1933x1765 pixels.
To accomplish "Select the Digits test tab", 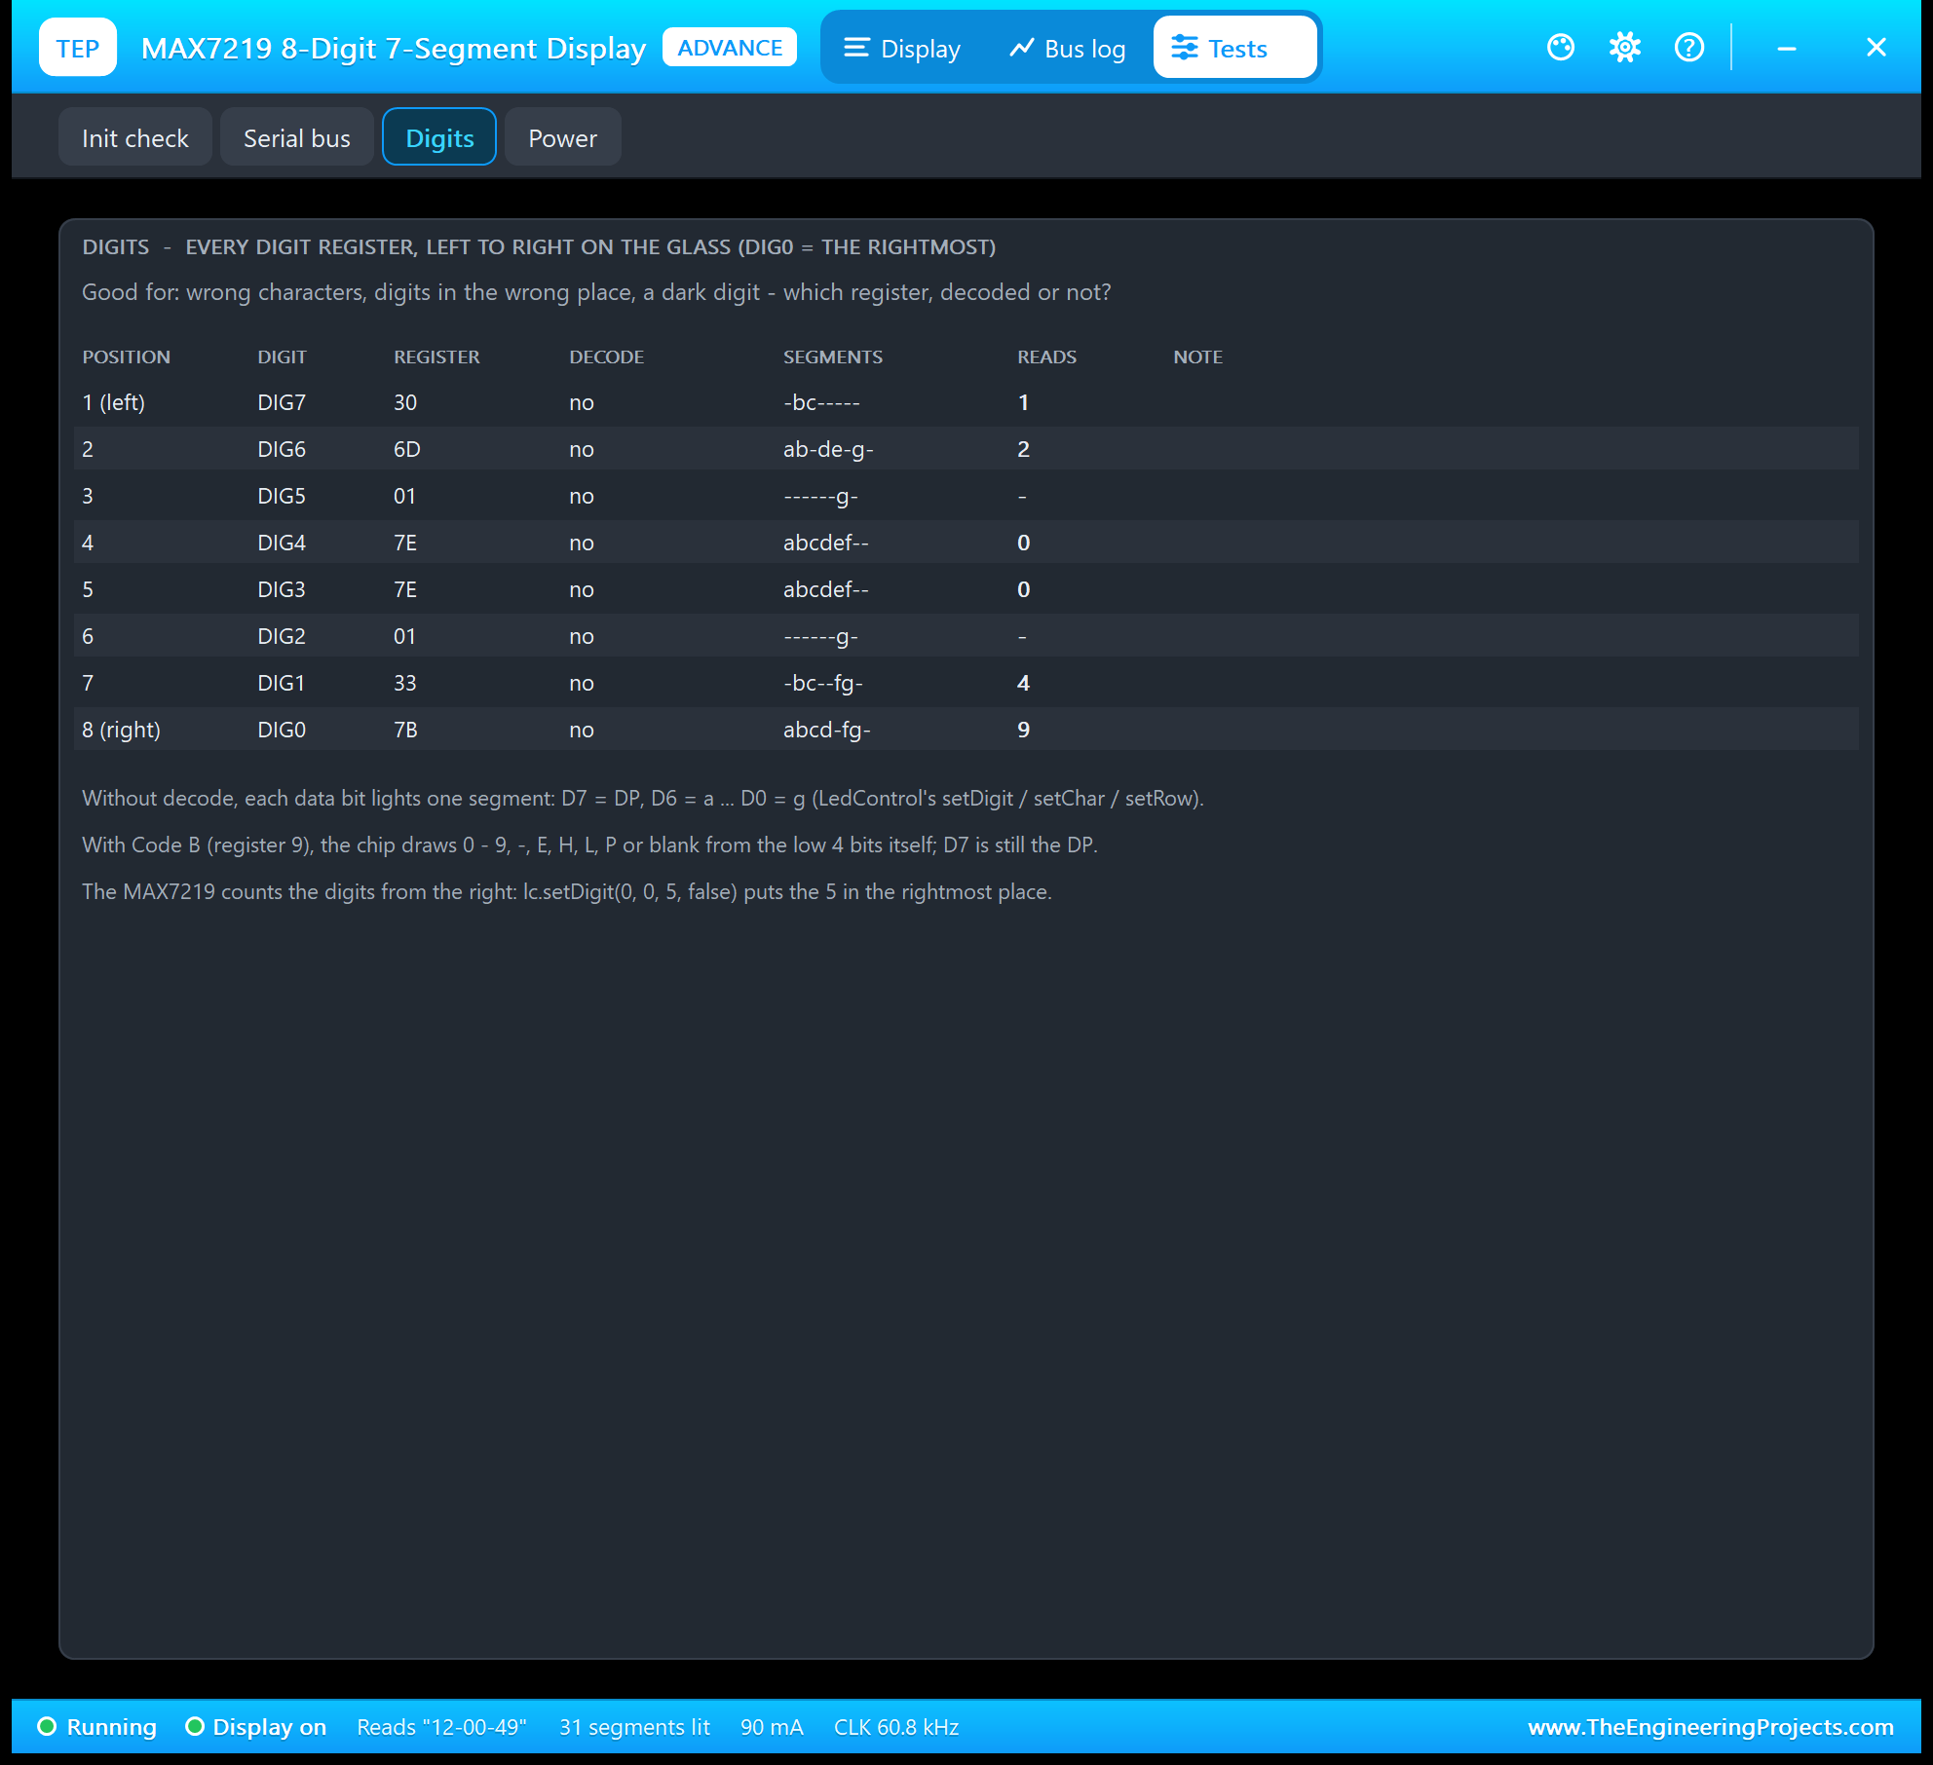I will tap(439, 137).
